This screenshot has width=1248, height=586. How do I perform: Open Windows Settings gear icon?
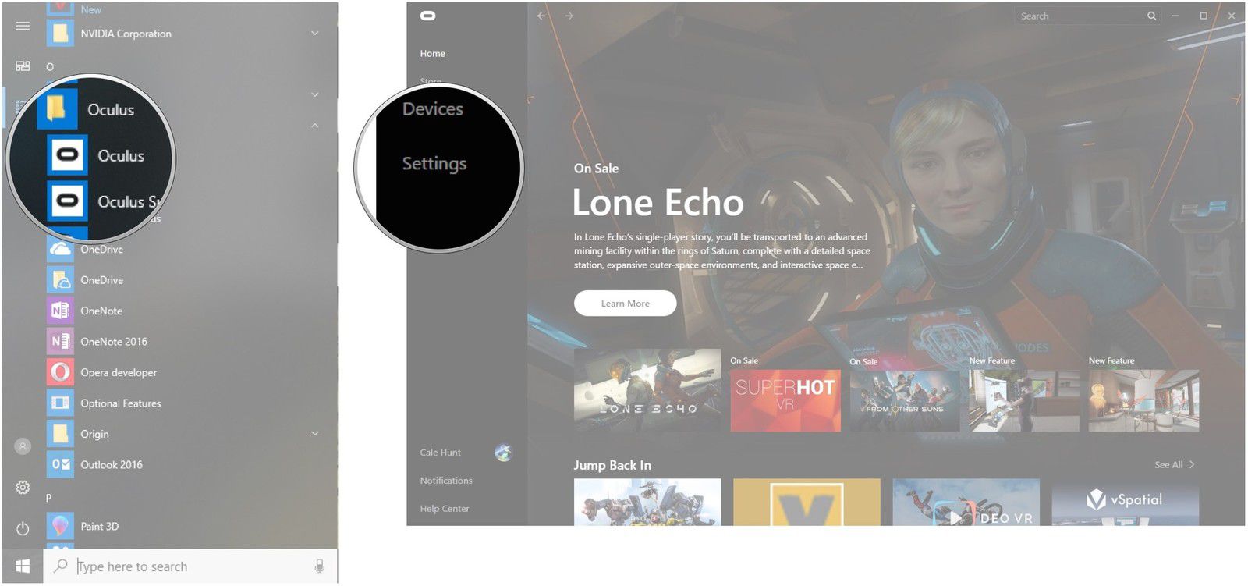[23, 488]
